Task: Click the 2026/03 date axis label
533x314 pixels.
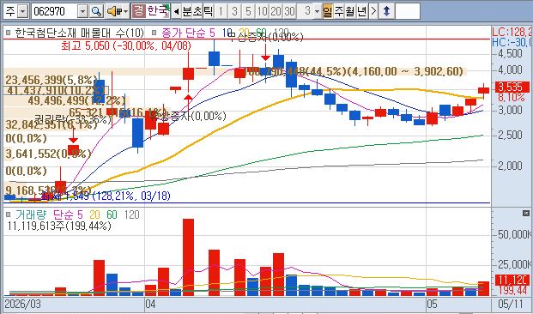Action: pos(23,304)
